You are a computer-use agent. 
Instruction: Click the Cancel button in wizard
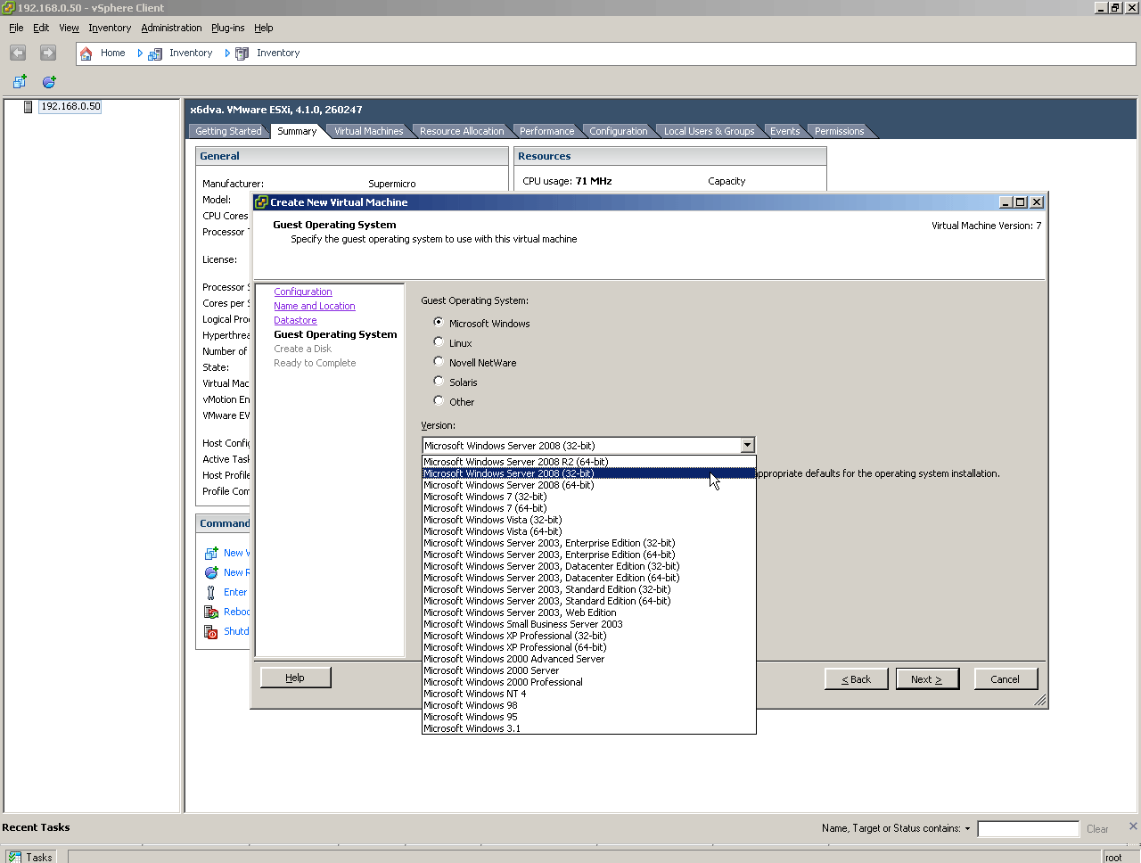[x=1005, y=679]
